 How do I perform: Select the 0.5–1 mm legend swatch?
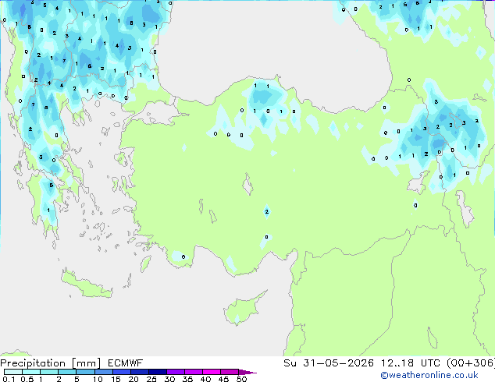(31, 372)
